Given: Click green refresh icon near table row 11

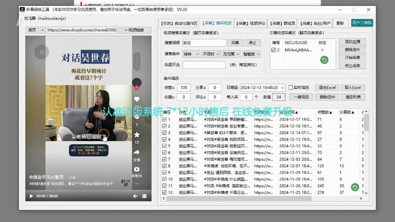Looking at the screenshot, I should click(355, 187).
